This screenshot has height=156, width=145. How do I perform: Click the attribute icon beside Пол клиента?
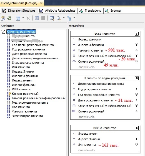[x=9, y=107]
